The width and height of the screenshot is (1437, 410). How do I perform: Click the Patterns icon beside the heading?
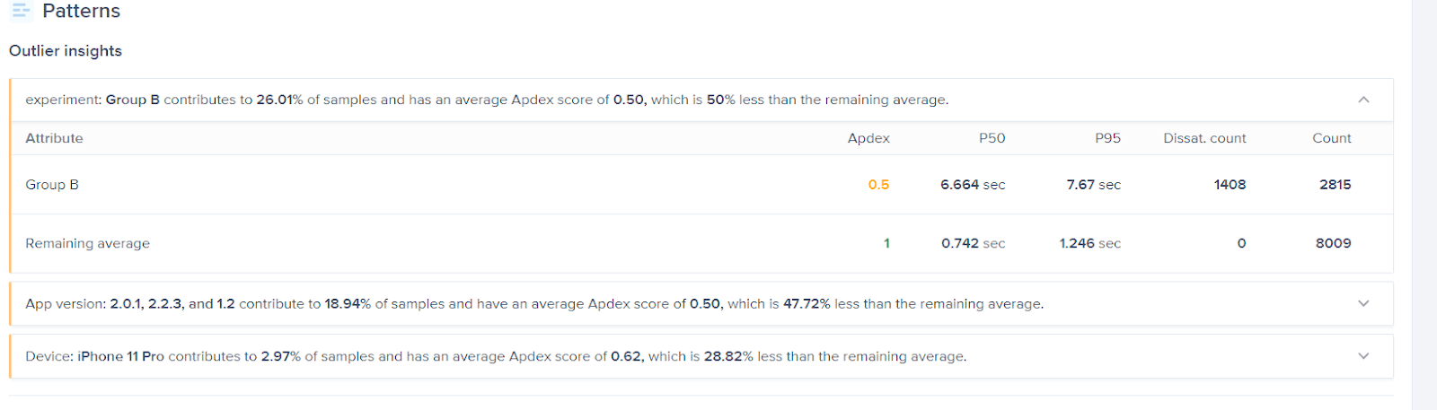21,11
